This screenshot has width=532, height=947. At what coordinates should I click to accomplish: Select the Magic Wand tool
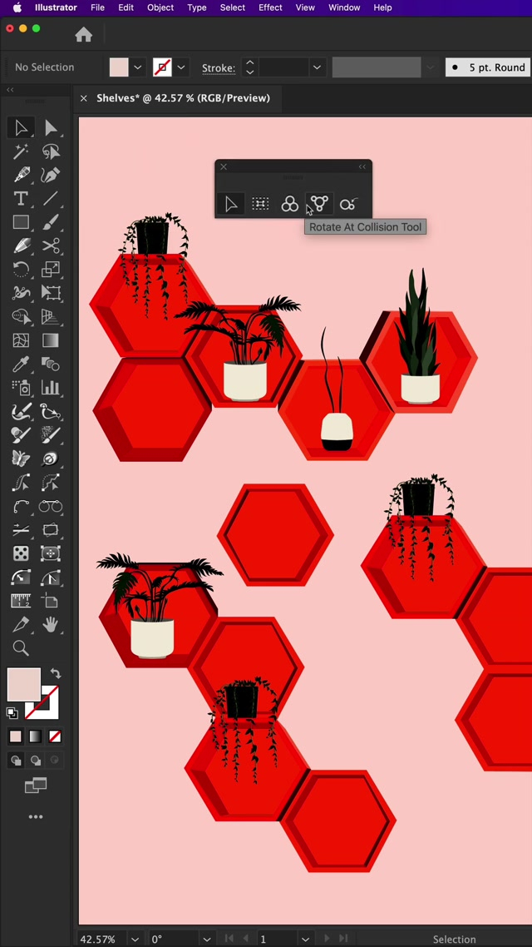21,151
